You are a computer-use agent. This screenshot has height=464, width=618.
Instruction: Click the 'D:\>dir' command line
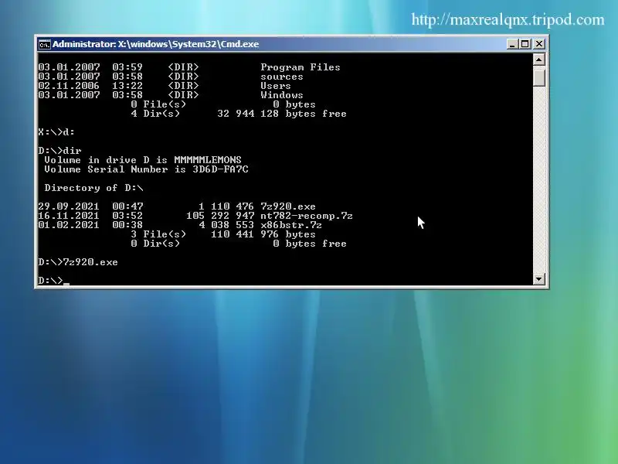(60, 151)
